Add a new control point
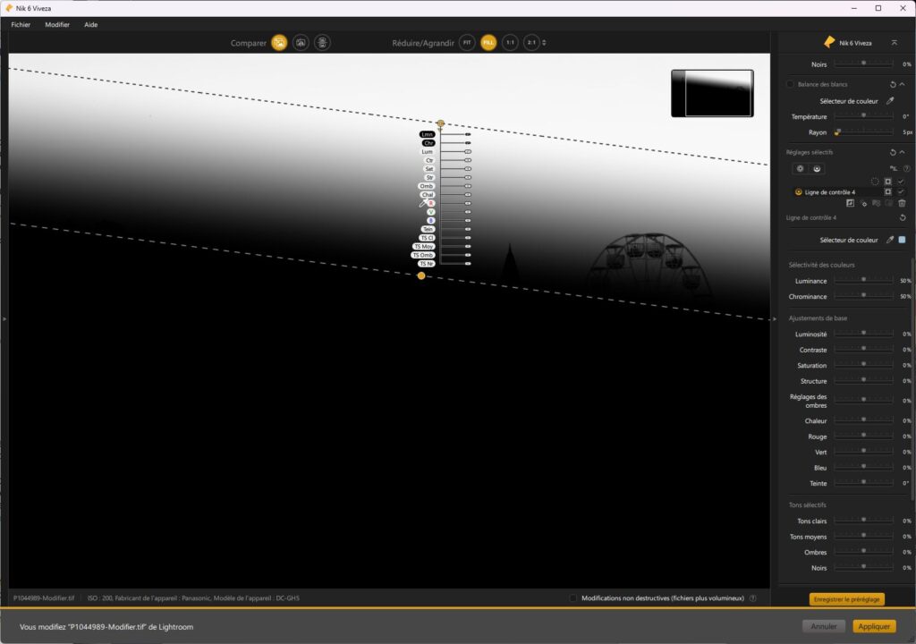The image size is (916, 644). [x=800, y=169]
